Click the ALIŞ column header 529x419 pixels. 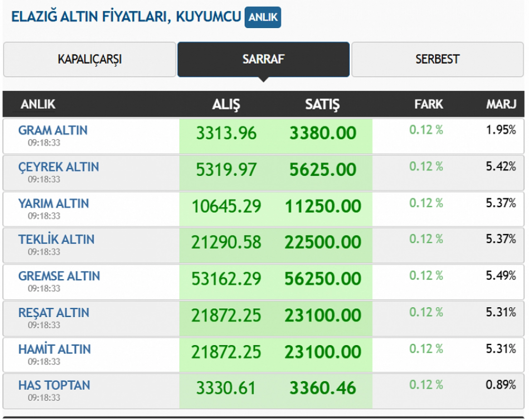click(226, 104)
